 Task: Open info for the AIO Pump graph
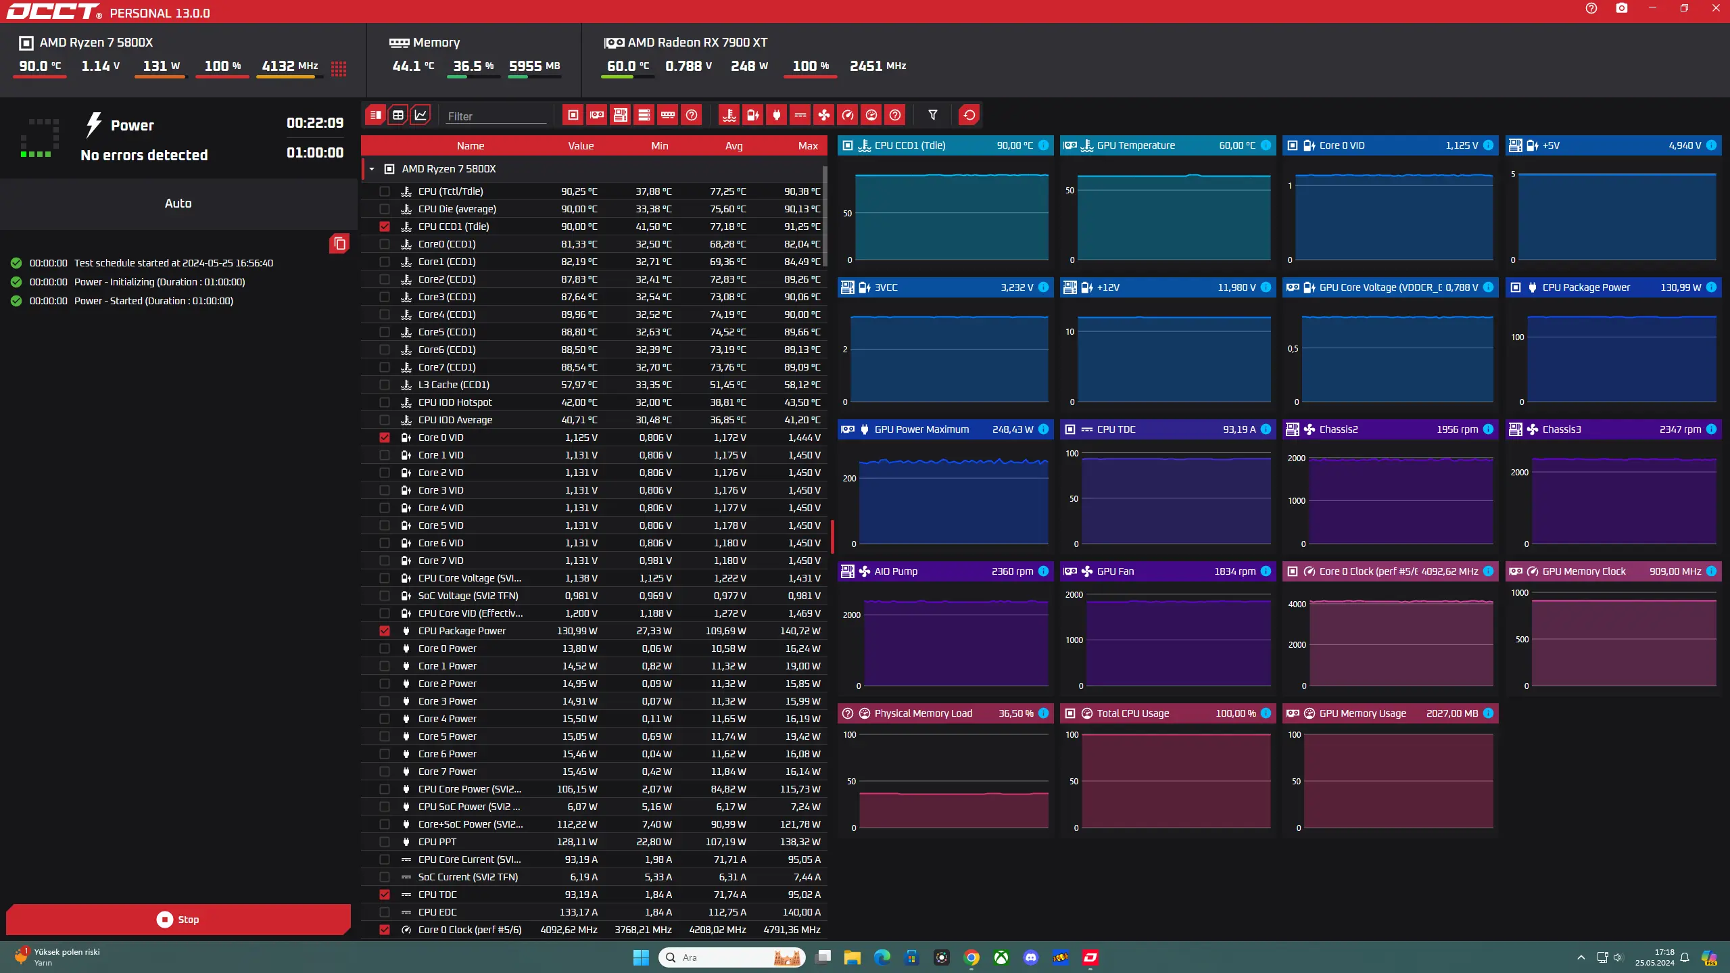point(1044,571)
